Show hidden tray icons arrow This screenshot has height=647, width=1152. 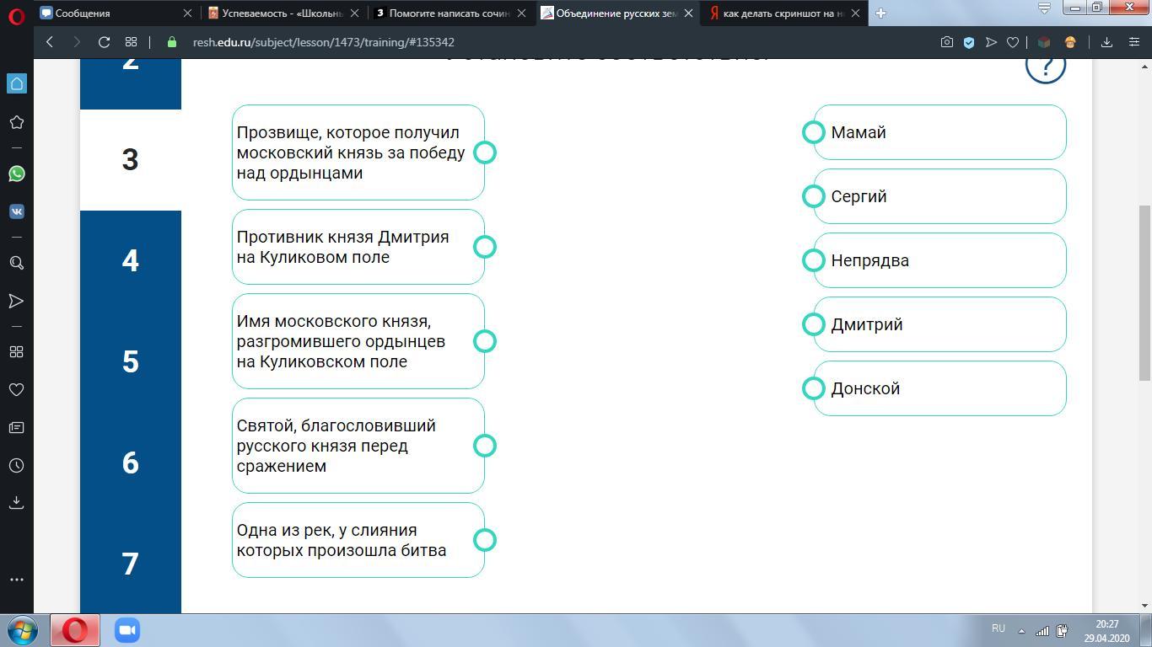tap(1021, 630)
